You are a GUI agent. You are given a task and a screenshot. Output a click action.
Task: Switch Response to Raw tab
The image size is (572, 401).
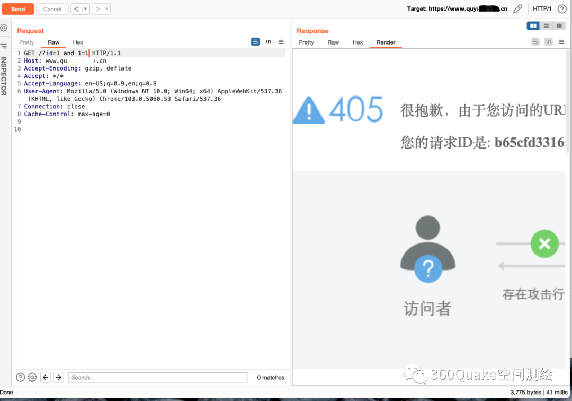coord(333,42)
